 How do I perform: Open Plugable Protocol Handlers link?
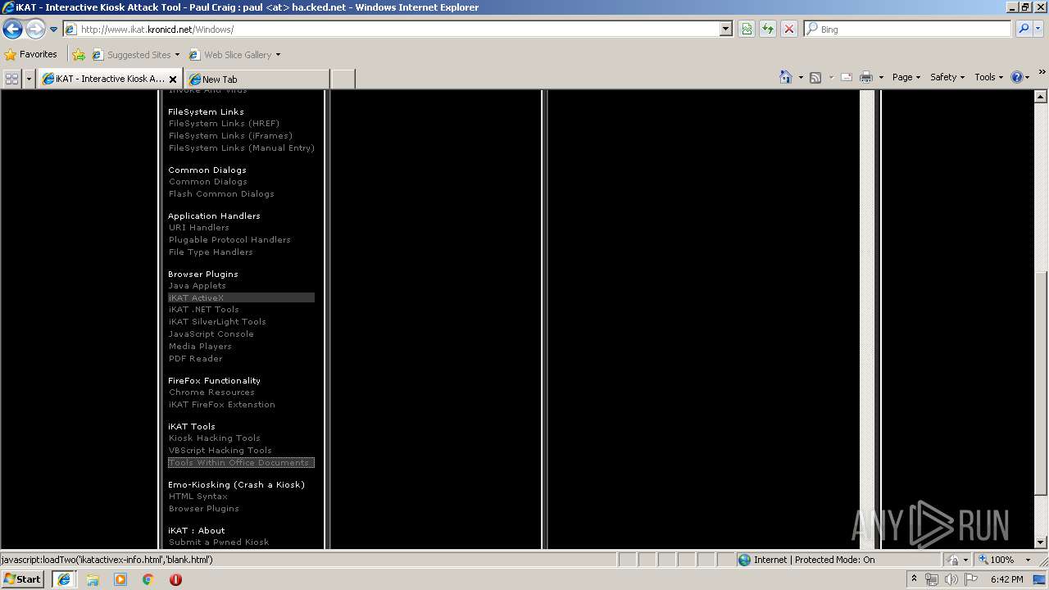(x=229, y=240)
